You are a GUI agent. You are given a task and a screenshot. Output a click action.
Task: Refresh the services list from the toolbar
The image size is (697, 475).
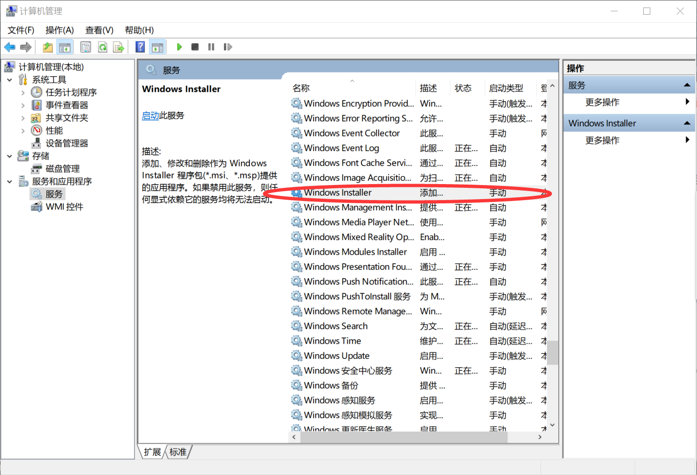click(102, 47)
